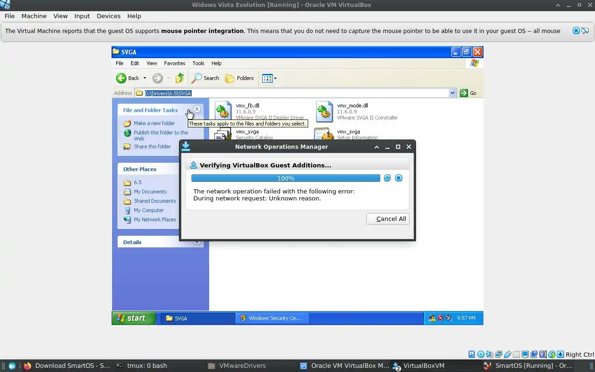Expand the Address bar dropdown list

pos(452,93)
